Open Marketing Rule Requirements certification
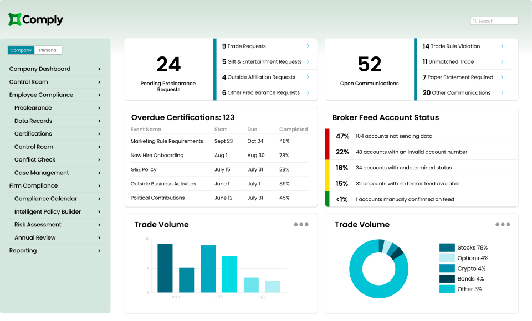532x321 pixels. click(x=166, y=141)
